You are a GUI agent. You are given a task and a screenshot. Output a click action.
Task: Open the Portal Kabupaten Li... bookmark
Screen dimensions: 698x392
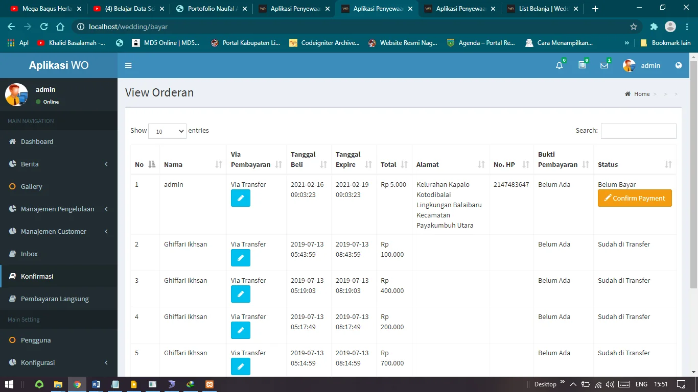point(245,43)
